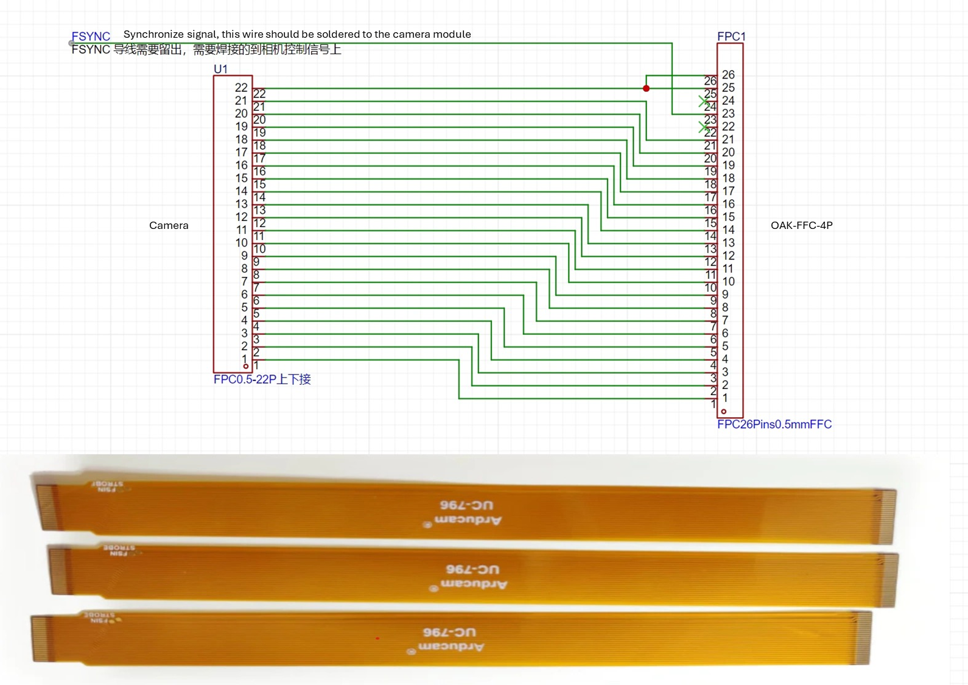Click the no-connect X at FPC1 pin 22
The height and width of the screenshot is (685, 968).
click(x=704, y=127)
